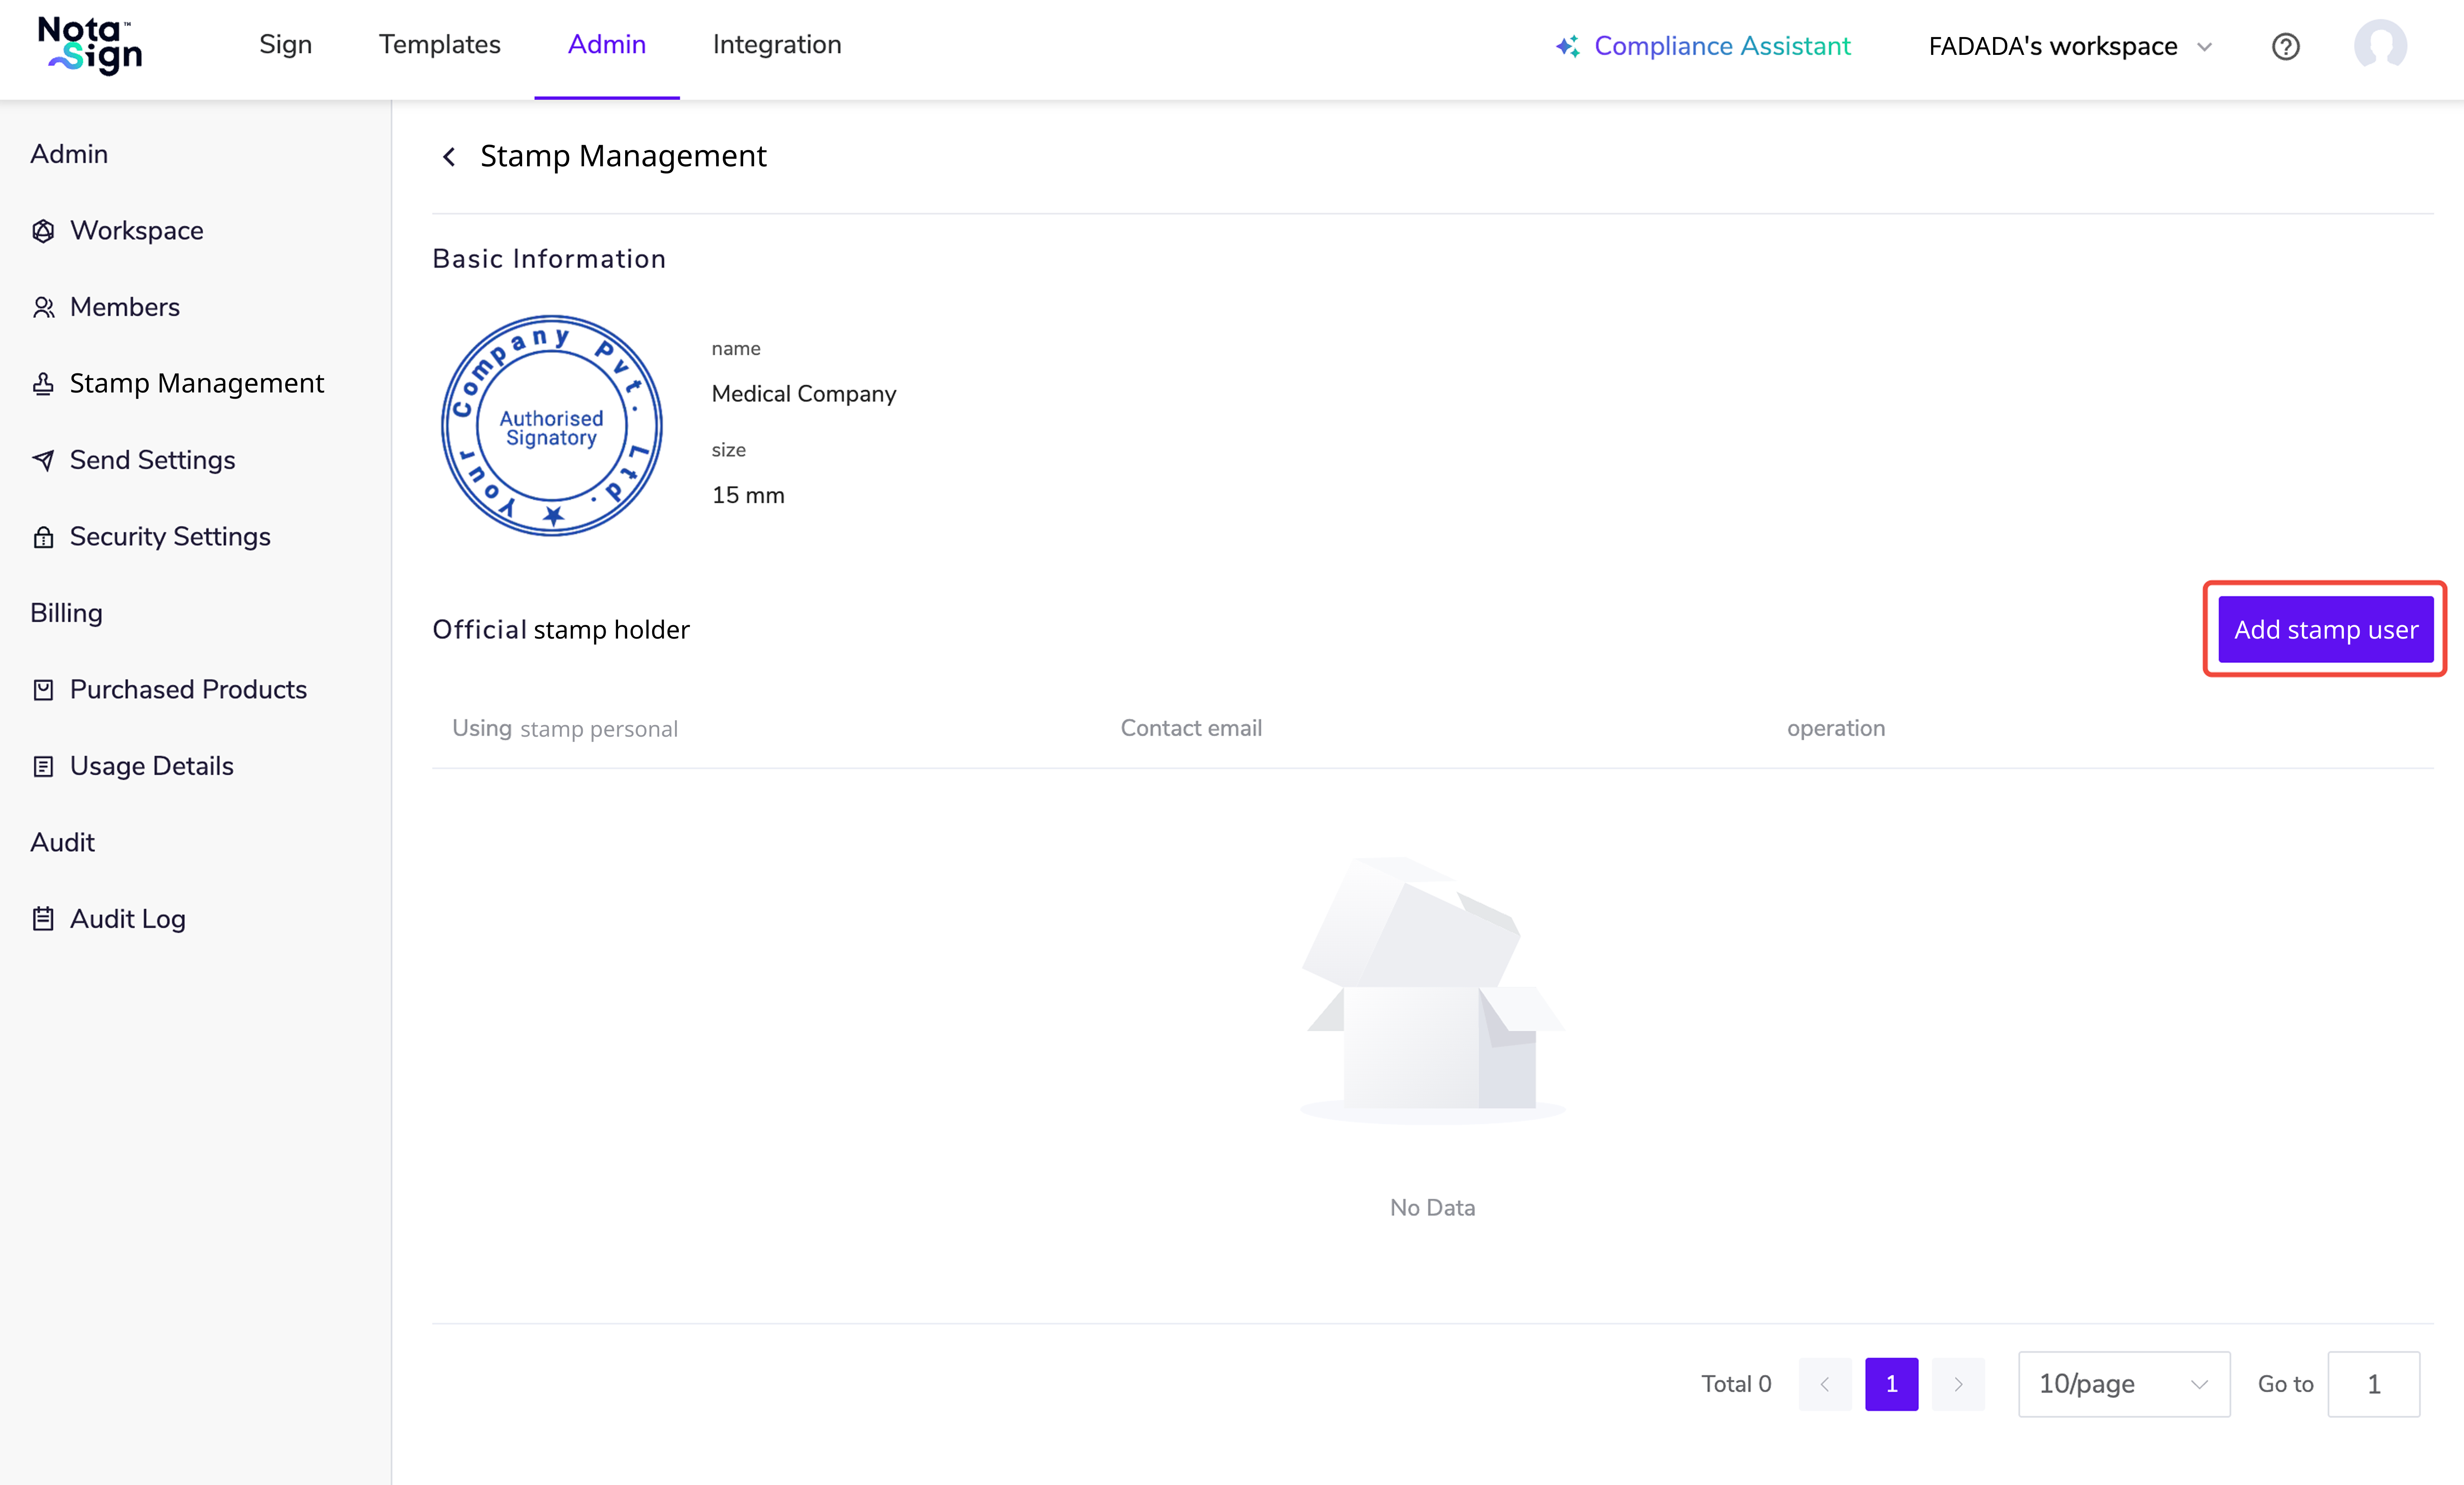The height and width of the screenshot is (1485, 2464).
Task: Switch to the Integration tab
Action: 776,45
